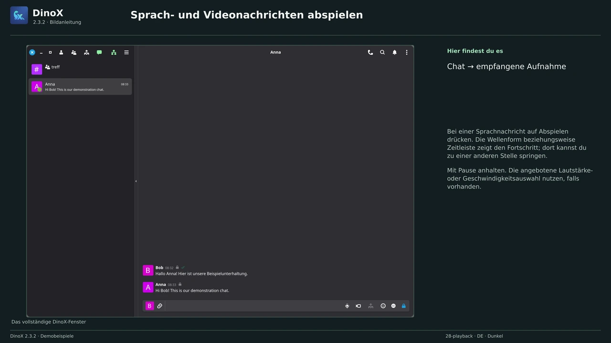Screen dimensions: 611x343
Task: Click Anna's message 'Hi Bob! This is our demonstration chat.' in chat
Action: (x=192, y=291)
